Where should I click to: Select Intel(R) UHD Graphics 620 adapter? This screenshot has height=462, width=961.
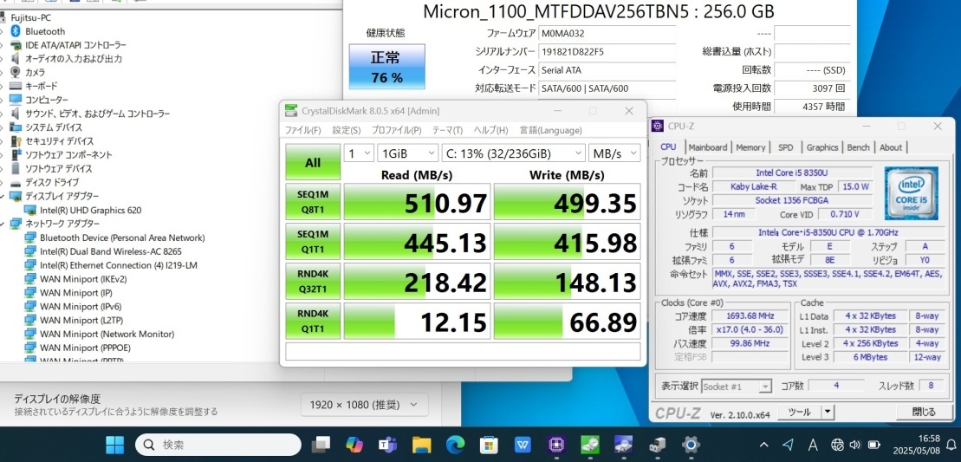[90, 210]
